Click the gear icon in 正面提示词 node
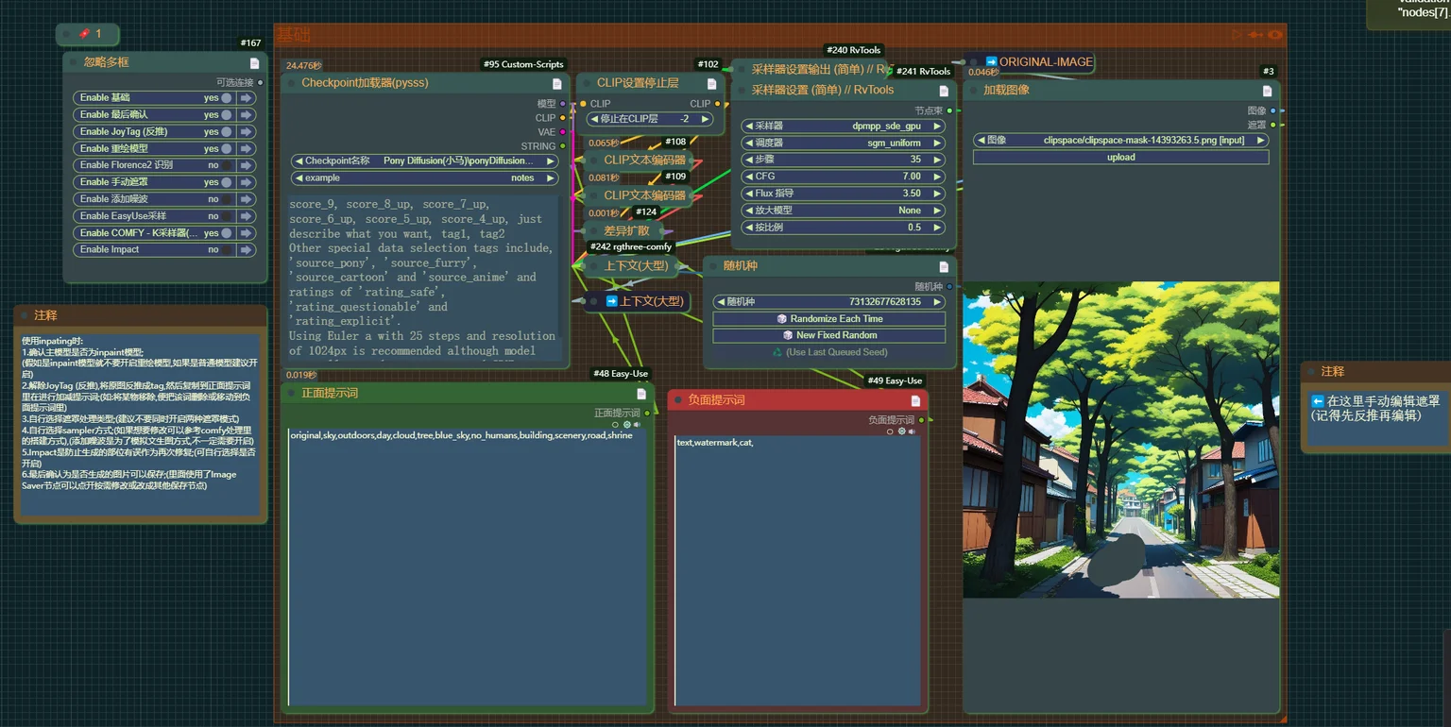The image size is (1451, 727). click(626, 425)
